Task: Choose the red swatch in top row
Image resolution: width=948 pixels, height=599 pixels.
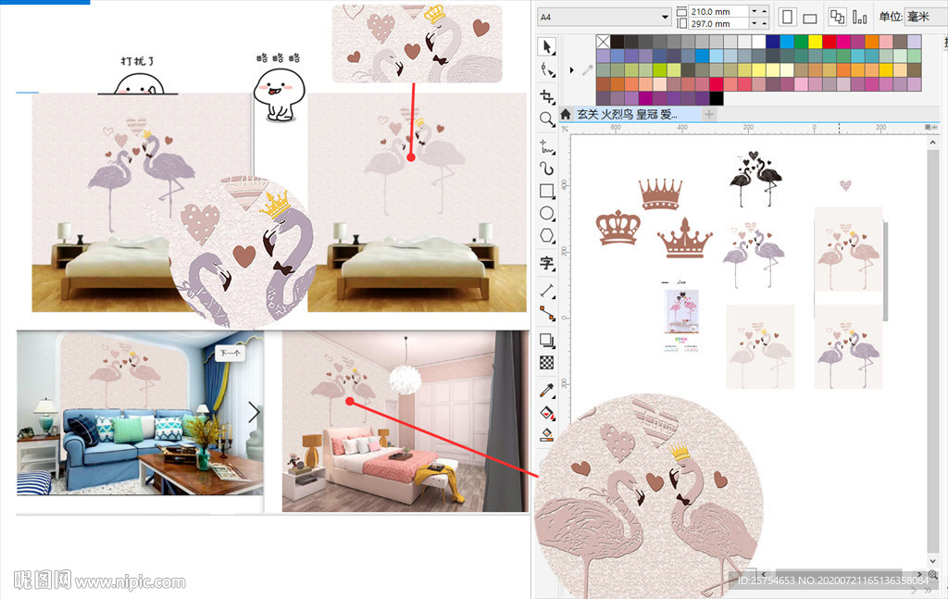Action: pos(829,42)
